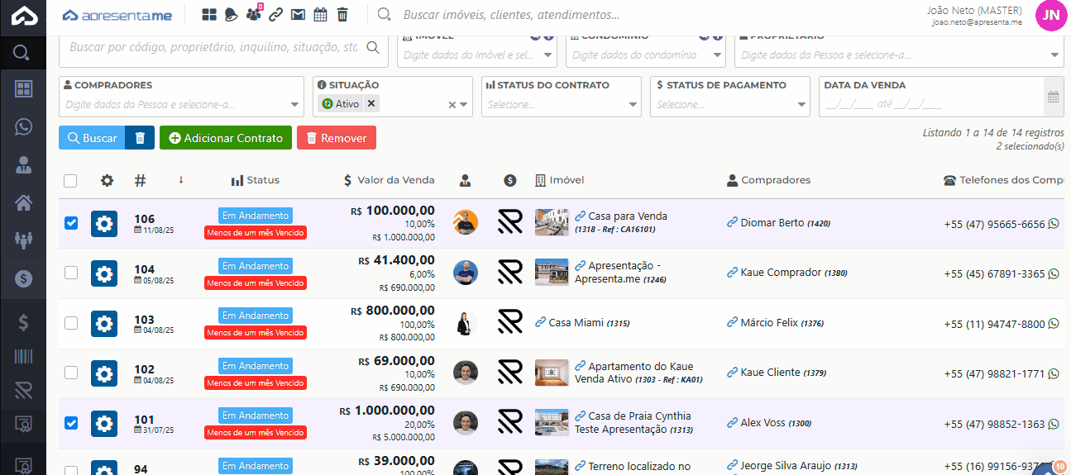Toggle the select-all checkbox in table header

click(71, 181)
